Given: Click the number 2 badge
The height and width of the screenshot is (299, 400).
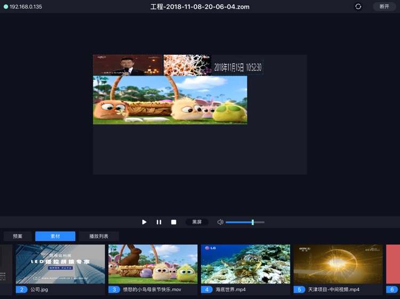Looking at the screenshot, I should coord(22,289).
